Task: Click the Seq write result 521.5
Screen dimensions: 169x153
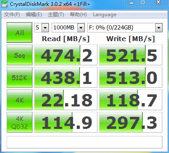Action: coord(131,55)
